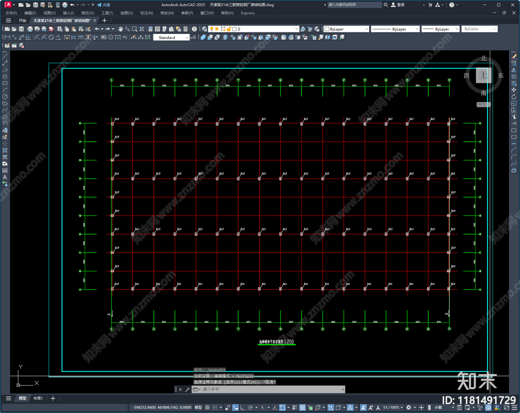
Task: Open the QuickCalc calculator icon
Action: (186, 29)
